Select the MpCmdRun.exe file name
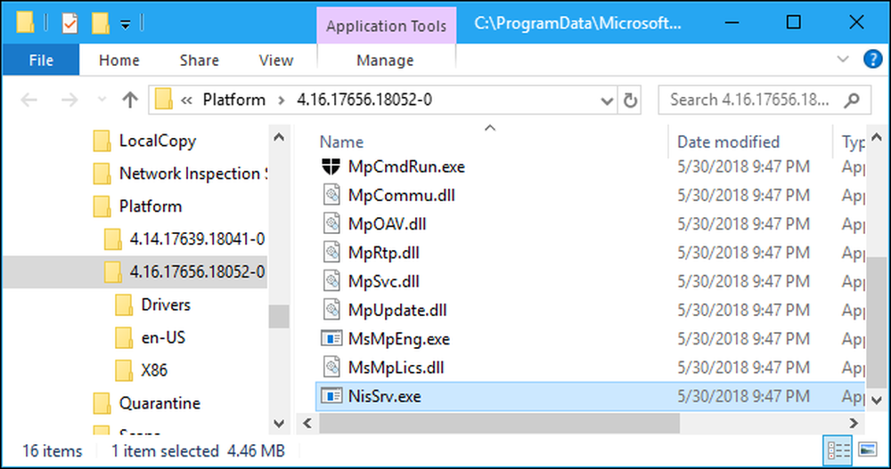891x469 pixels. click(x=406, y=166)
